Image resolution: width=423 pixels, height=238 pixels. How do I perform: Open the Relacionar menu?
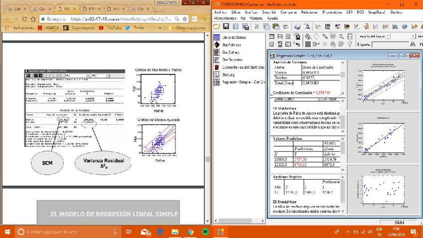pyautogui.click(x=310, y=11)
